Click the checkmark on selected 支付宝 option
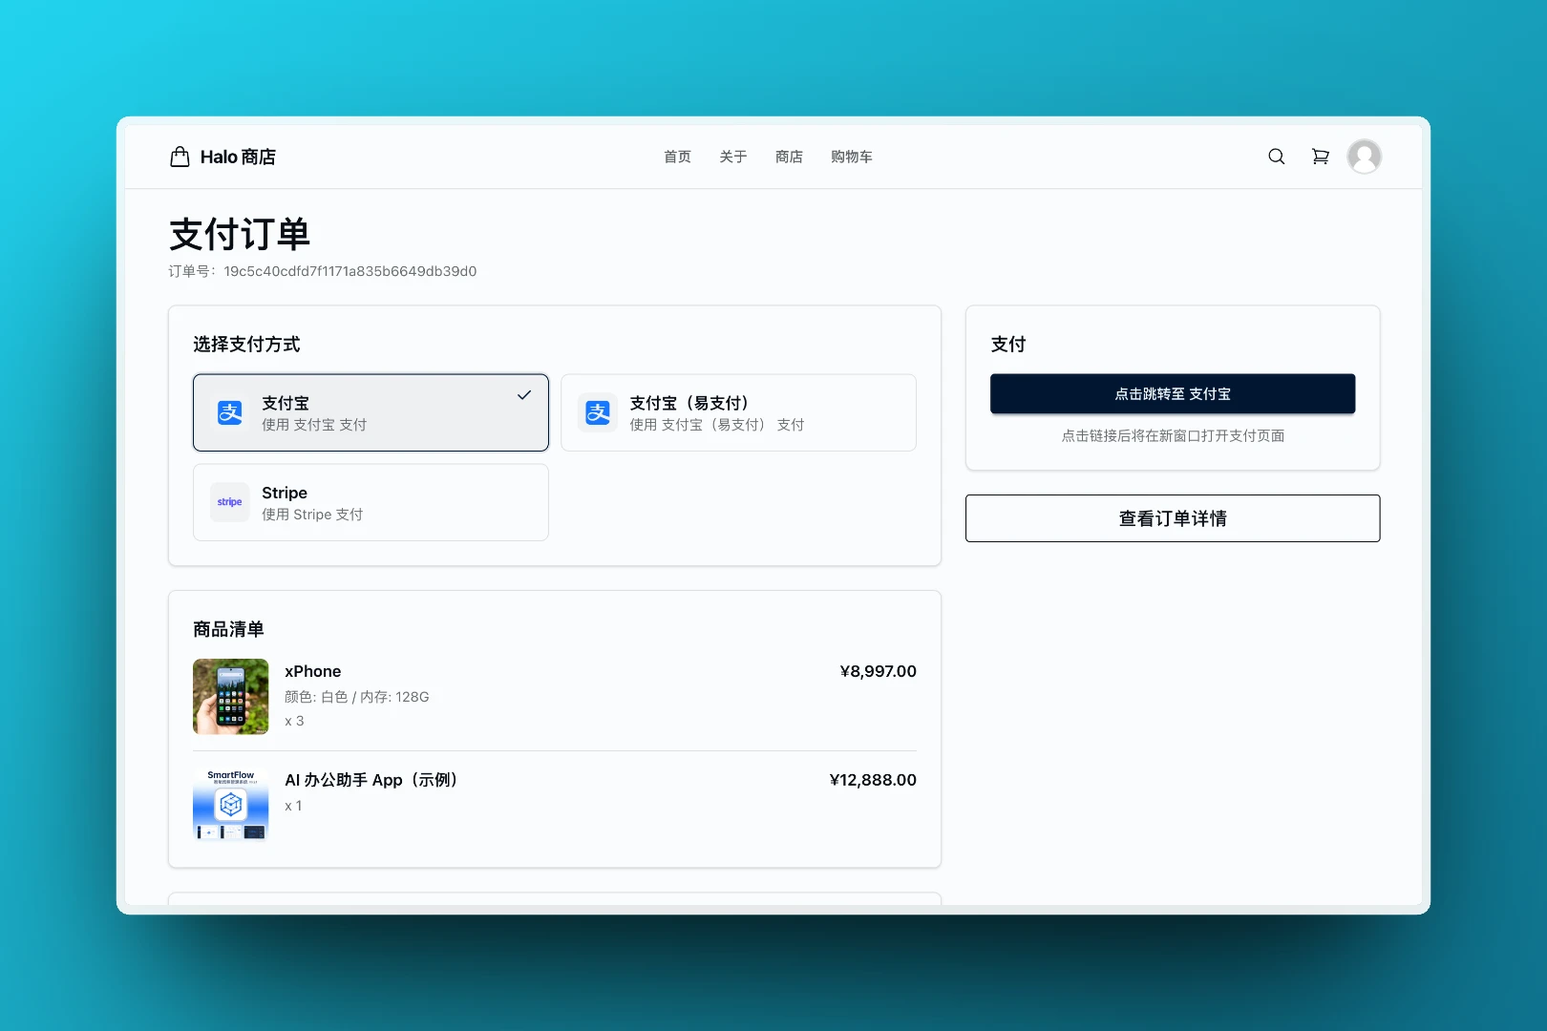This screenshot has height=1031, width=1547. (x=524, y=395)
